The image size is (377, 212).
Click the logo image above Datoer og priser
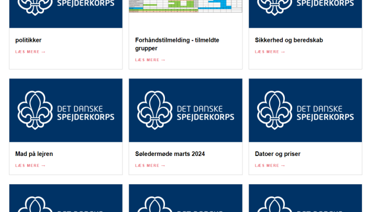coord(305,110)
